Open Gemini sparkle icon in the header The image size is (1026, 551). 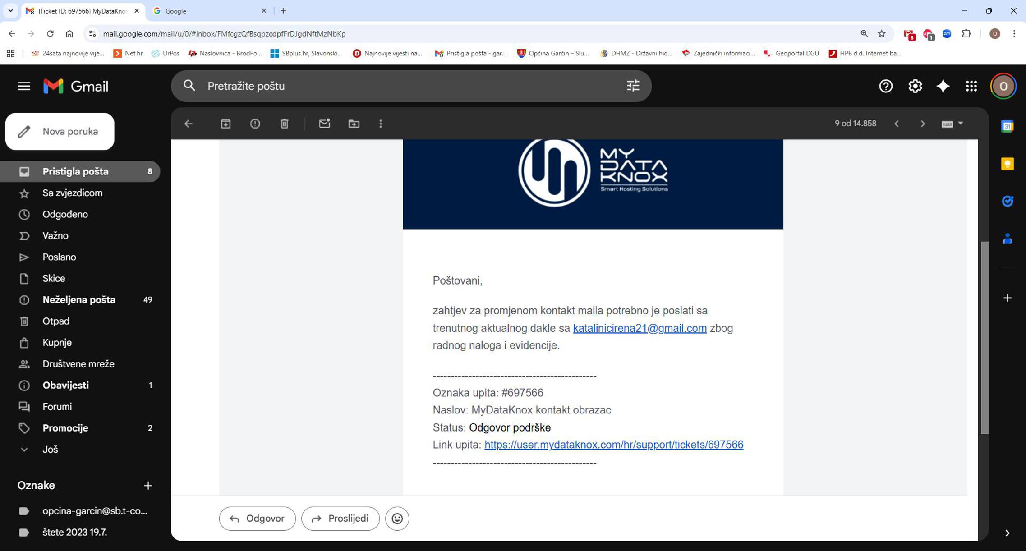tap(943, 86)
